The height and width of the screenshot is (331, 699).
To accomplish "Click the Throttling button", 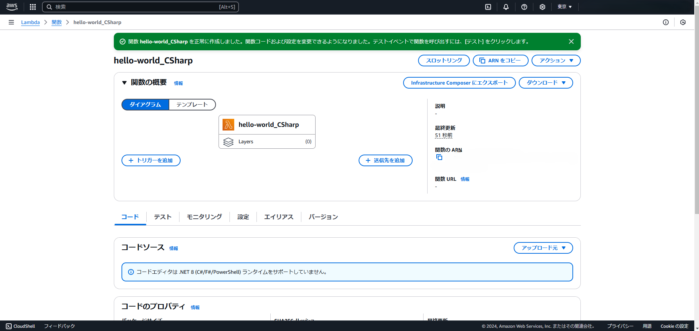I will click(x=444, y=61).
